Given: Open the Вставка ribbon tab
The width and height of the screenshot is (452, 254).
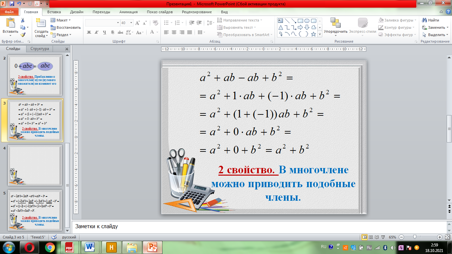Looking at the screenshot, I should pos(54,12).
